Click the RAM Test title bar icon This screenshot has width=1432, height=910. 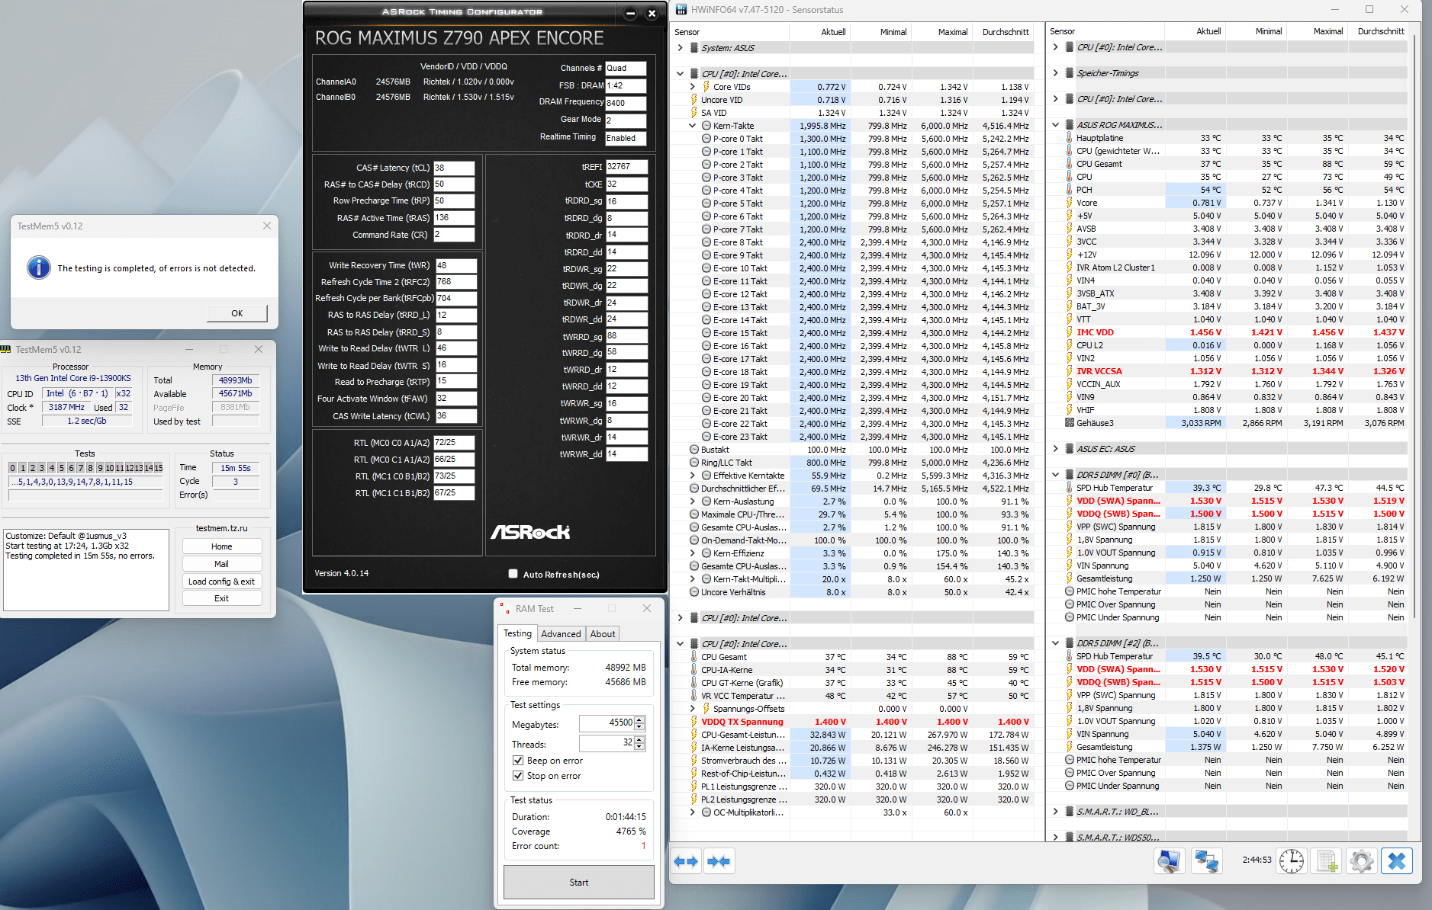click(504, 608)
